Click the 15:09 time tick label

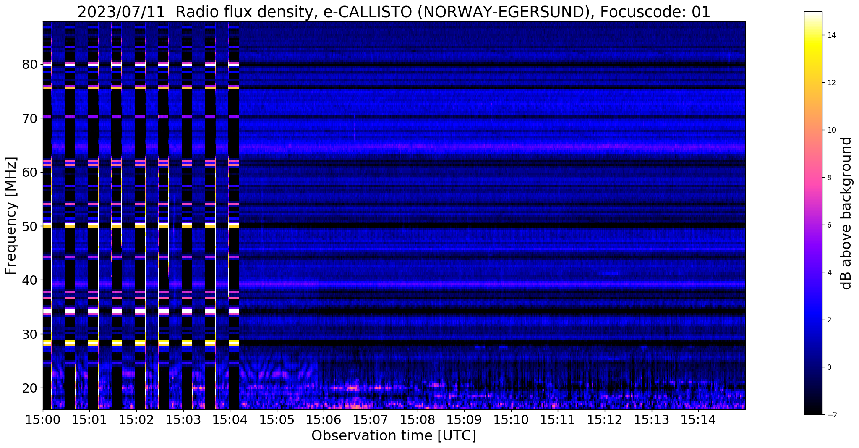464,419
